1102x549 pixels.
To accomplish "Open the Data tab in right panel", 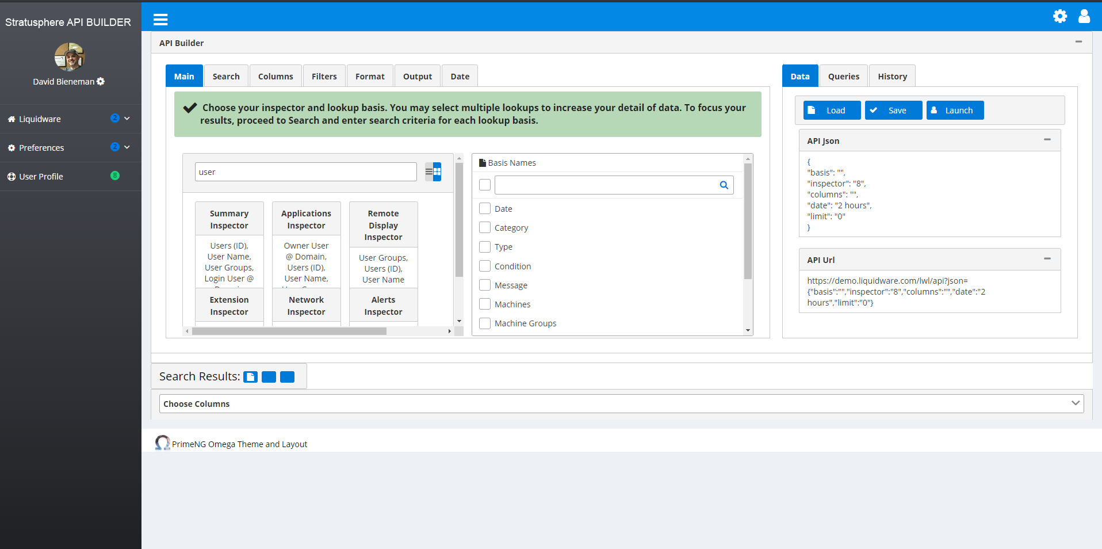I will [800, 76].
